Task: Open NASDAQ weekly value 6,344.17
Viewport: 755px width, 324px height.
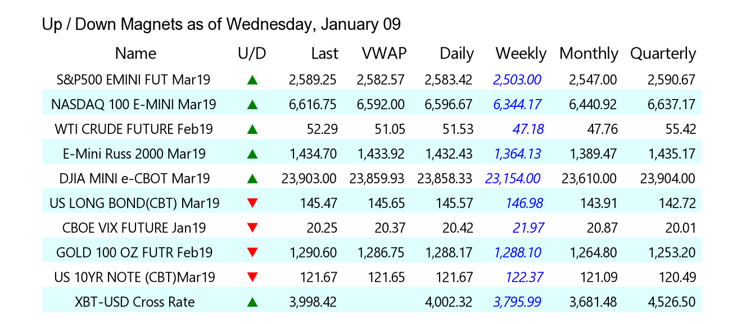Action: tap(517, 105)
